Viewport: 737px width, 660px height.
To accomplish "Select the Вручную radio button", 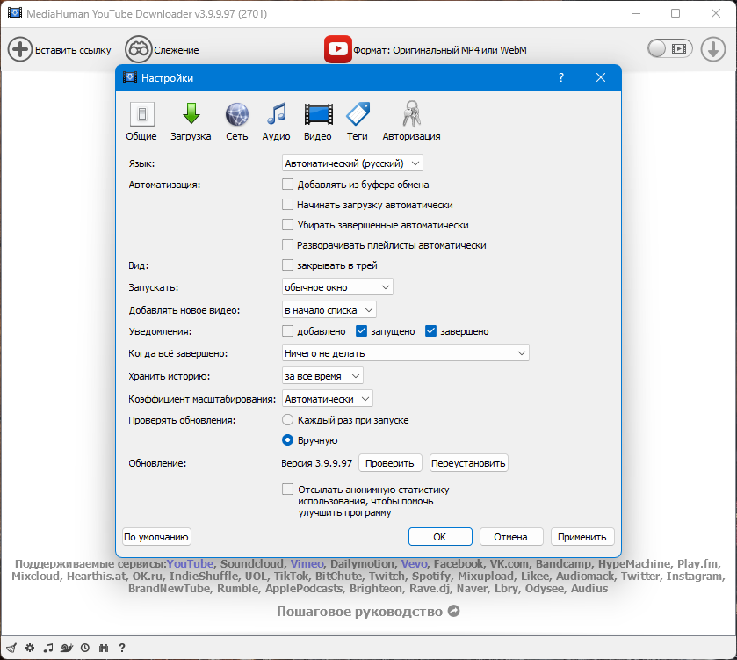I will 287,440.
